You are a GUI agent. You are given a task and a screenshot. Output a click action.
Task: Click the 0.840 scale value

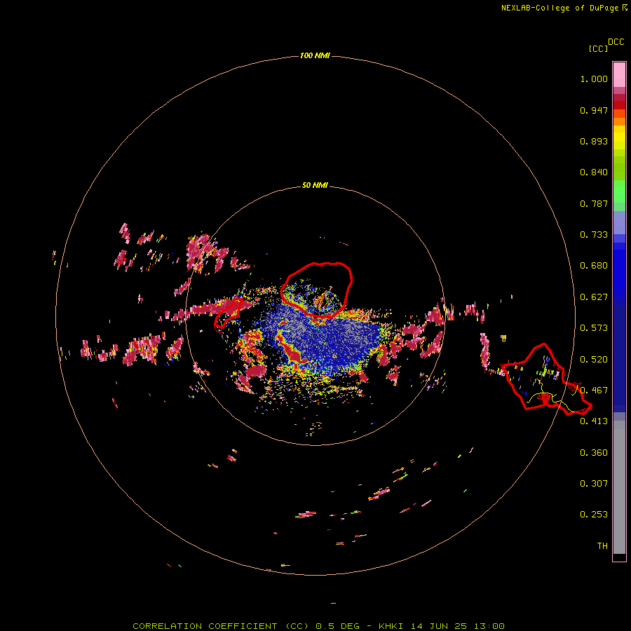[594, 172]
